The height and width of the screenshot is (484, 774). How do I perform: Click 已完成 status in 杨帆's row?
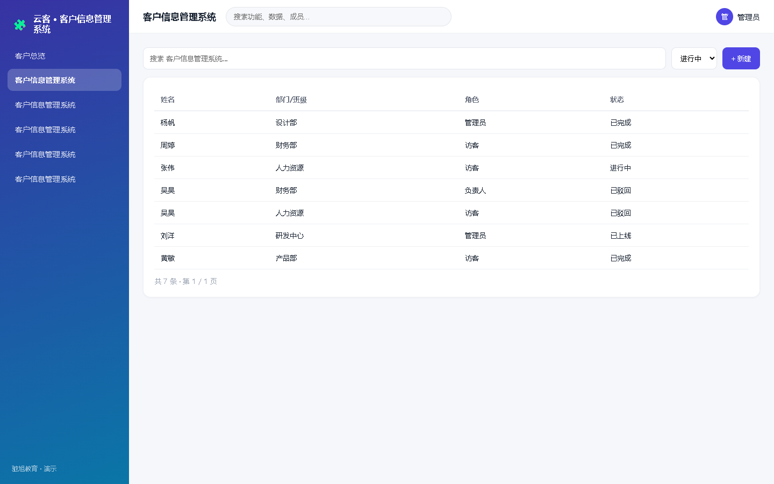(621, 123)
